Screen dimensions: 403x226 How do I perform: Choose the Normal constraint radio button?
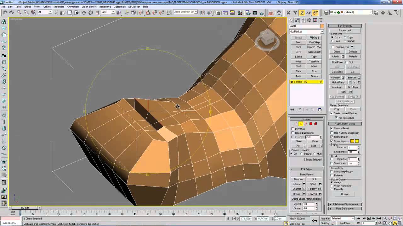point(345,41)
